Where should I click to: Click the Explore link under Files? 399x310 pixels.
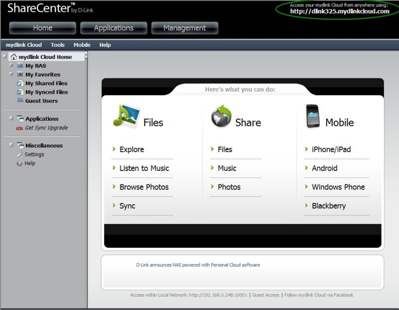(x=132, y=150)
